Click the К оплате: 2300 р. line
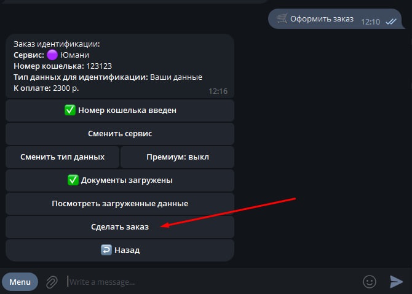The image size is (412, 294). [x=46, y=88]
